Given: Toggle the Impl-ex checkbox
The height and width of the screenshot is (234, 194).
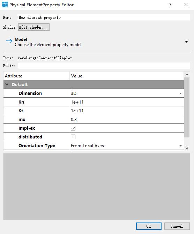Looking at the screenshot, I should pyautogui.click(x=73, y=128).
